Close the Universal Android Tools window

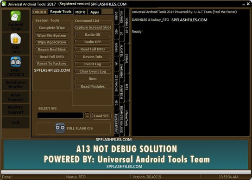248,4
